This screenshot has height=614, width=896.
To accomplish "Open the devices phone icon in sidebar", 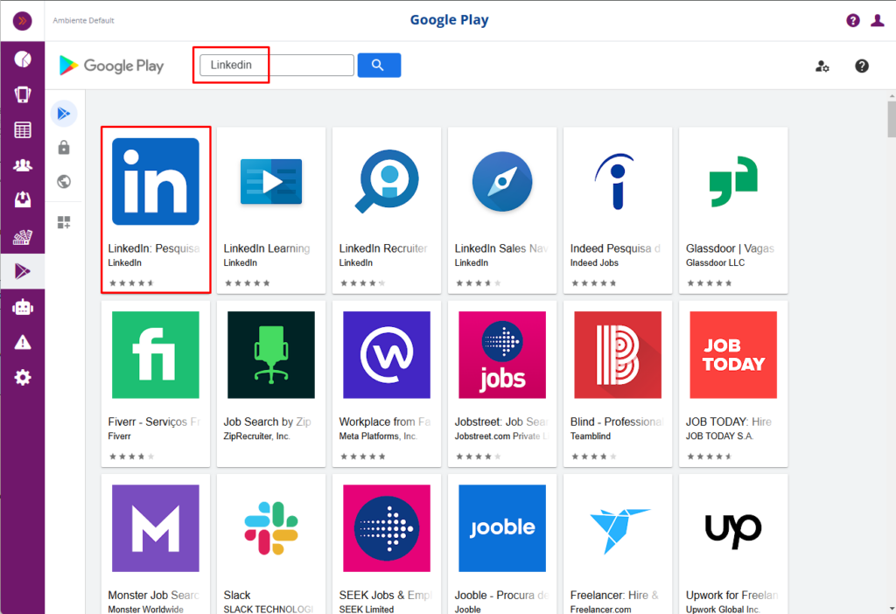I will click(22, 94).
